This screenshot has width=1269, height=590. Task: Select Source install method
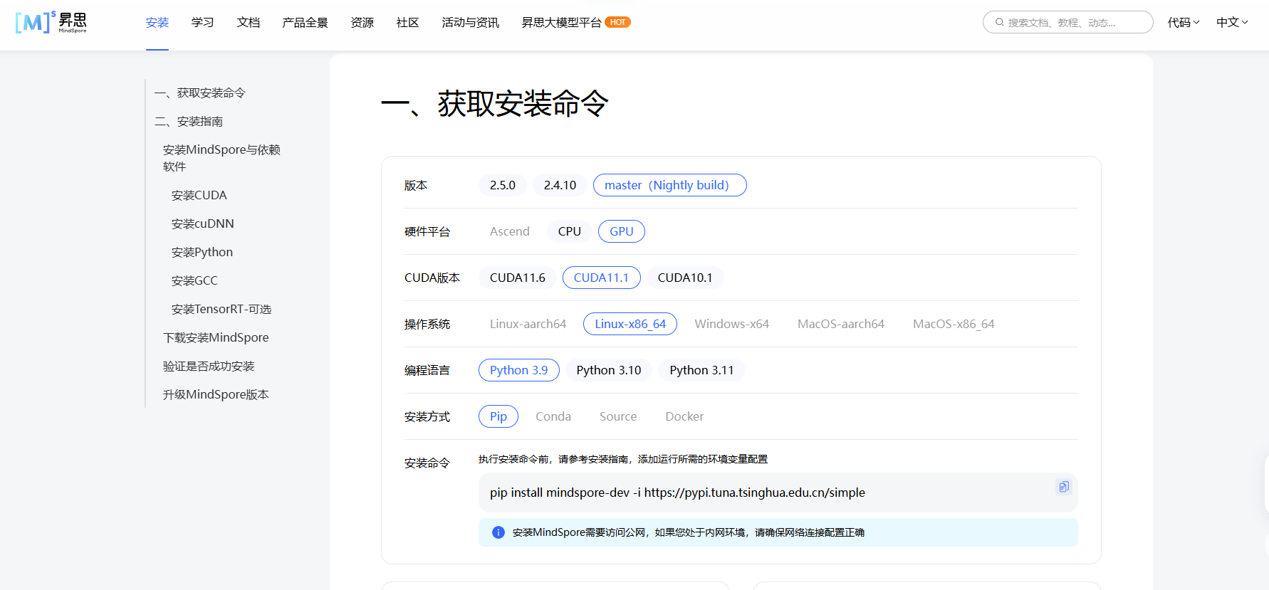coord(618,416)
